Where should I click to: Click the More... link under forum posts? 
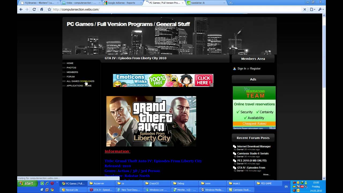click(266, 175)
